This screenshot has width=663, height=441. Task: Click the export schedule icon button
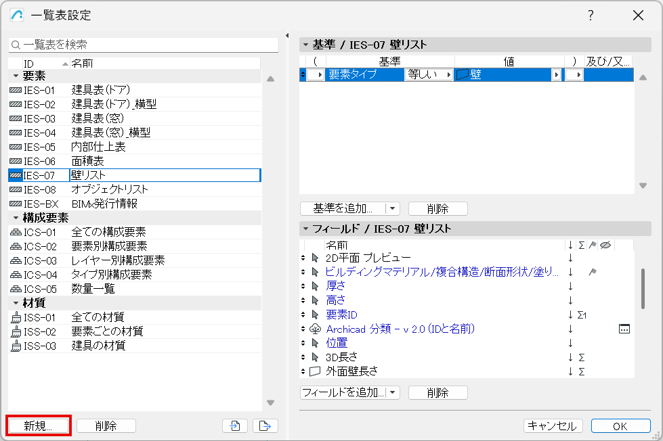click(265, 426)
